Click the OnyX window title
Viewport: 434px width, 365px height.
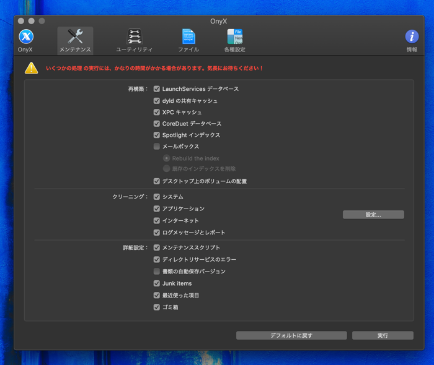pyautogui.click(x=219, y=21)
